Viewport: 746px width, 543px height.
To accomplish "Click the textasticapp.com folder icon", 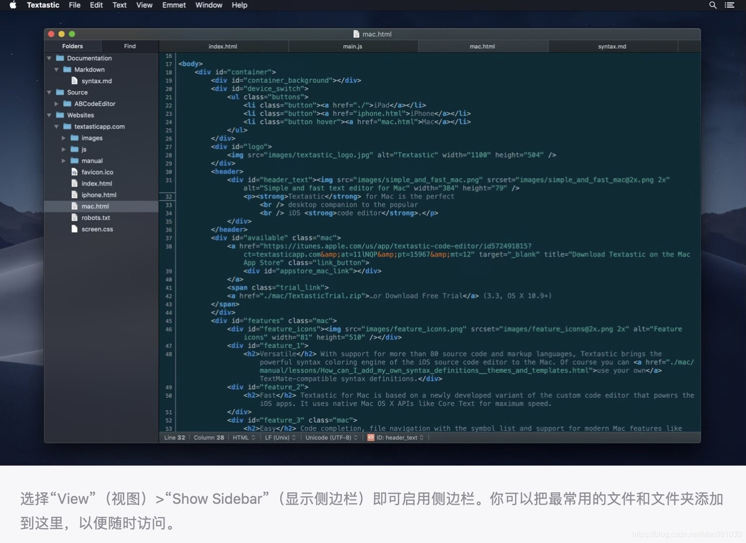I will pos(67,127).
